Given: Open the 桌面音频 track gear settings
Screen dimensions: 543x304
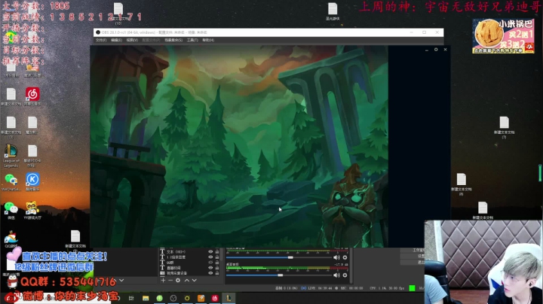Looking at the screenshot, I should (x=345, y=275).
